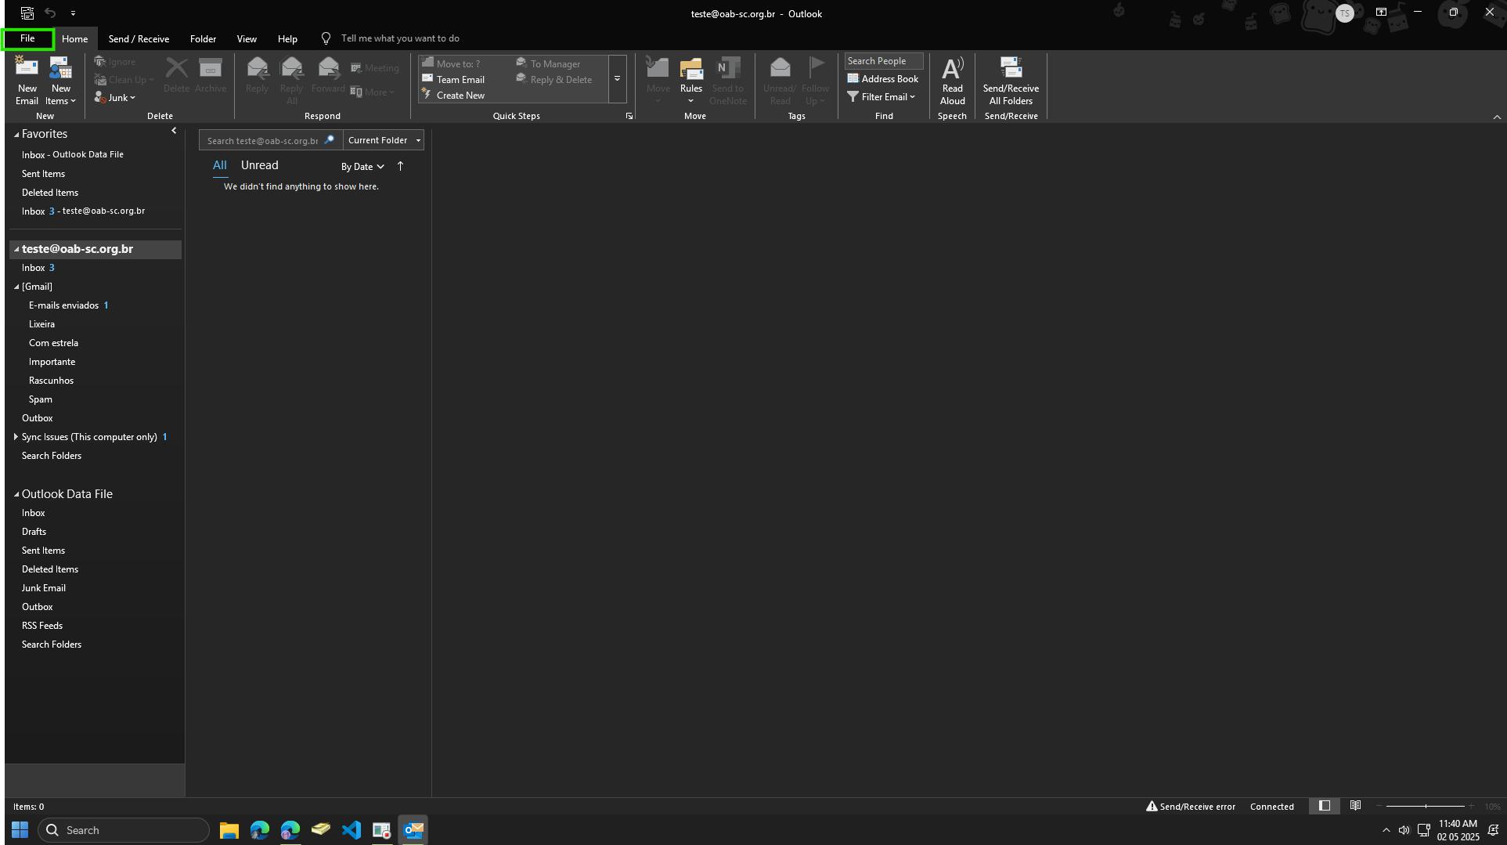Click Send/Receive All Folders
1507x845 pixels.
1011,81
